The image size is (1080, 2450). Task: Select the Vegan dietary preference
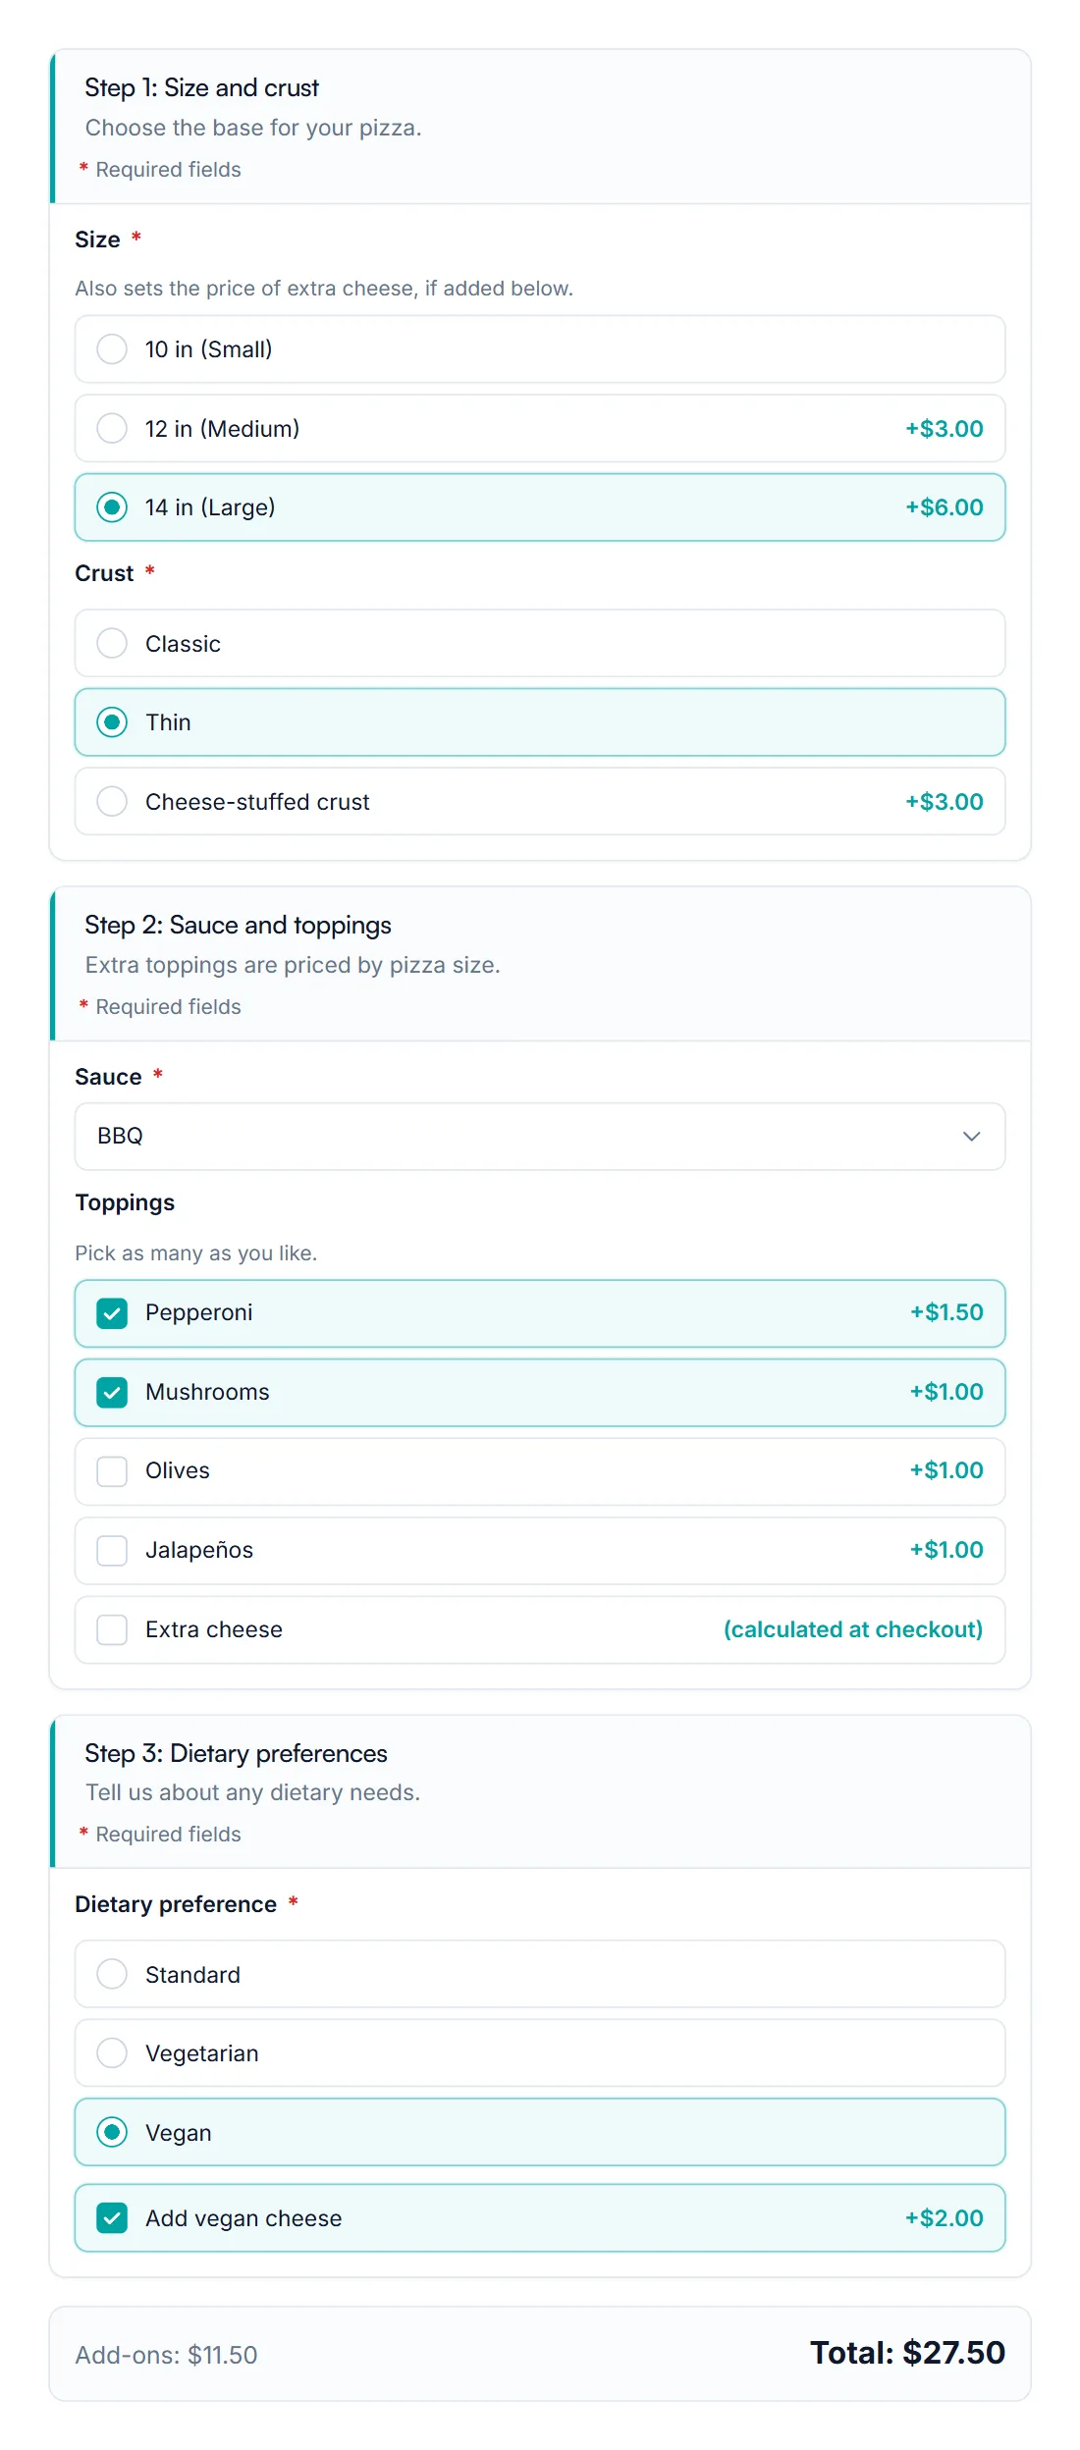coord(540,2132)
